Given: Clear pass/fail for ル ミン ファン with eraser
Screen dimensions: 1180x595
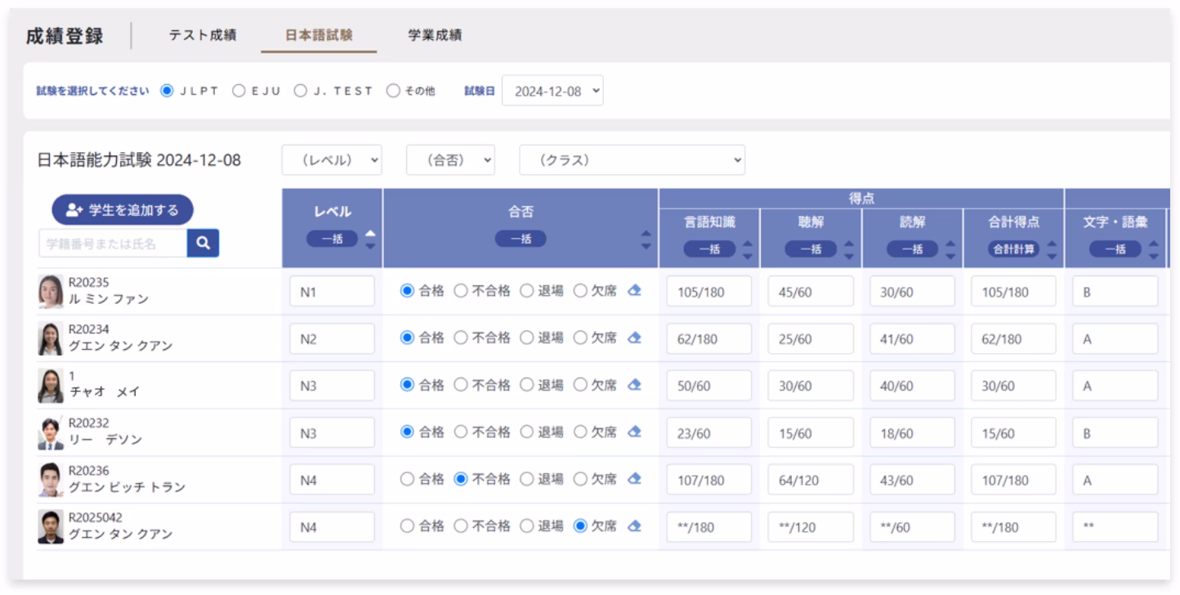Looking at the screenshot, I should (x=634, y=291).
